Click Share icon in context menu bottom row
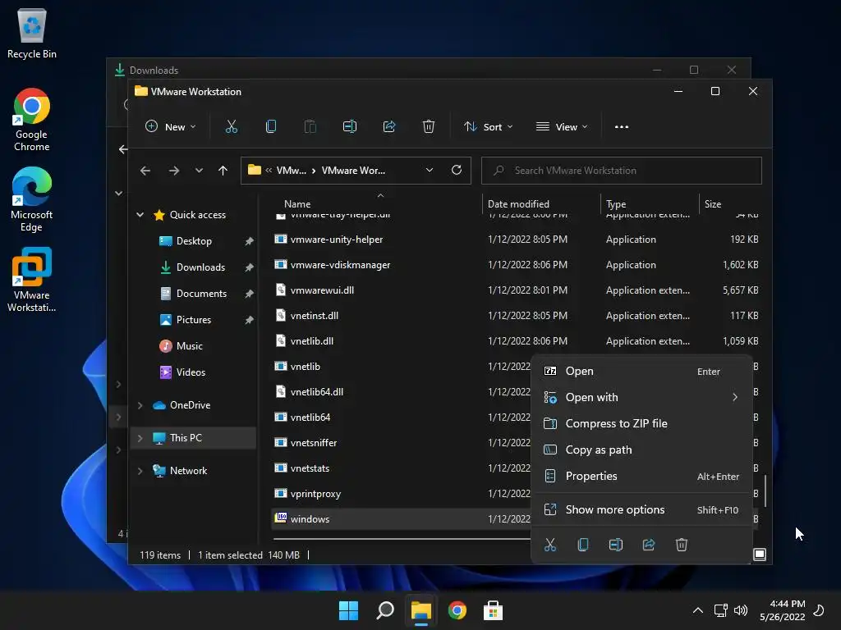Image resolution: width=841 pixels, height=630 pixels. (649, 545)
